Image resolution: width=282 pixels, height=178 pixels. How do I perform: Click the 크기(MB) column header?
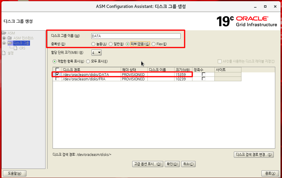tap(183, 69)
